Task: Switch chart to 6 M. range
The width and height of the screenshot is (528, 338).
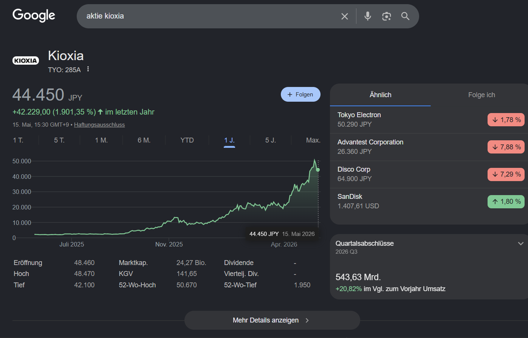Action: 144,140
